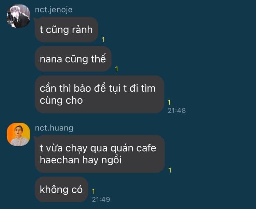Tap read count beside the haechan message
Screen dimensions: 256x209
(170, 170)
